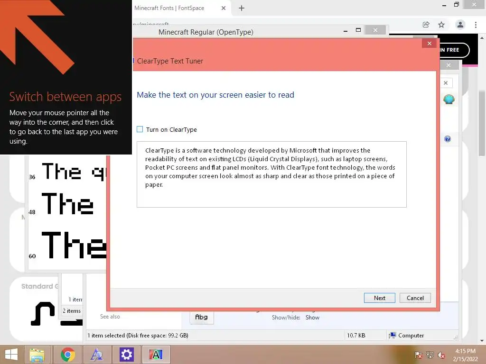Image resolution: width=486 pixels, height=364 pixels.
Task: Select the font viewer taskbar icon
Action: [x=156, y=355]
